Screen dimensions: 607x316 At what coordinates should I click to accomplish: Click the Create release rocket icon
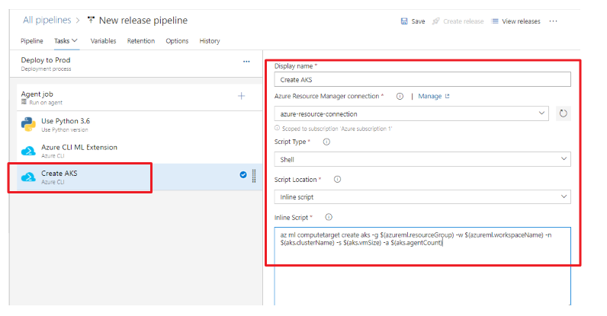(436, 21)
